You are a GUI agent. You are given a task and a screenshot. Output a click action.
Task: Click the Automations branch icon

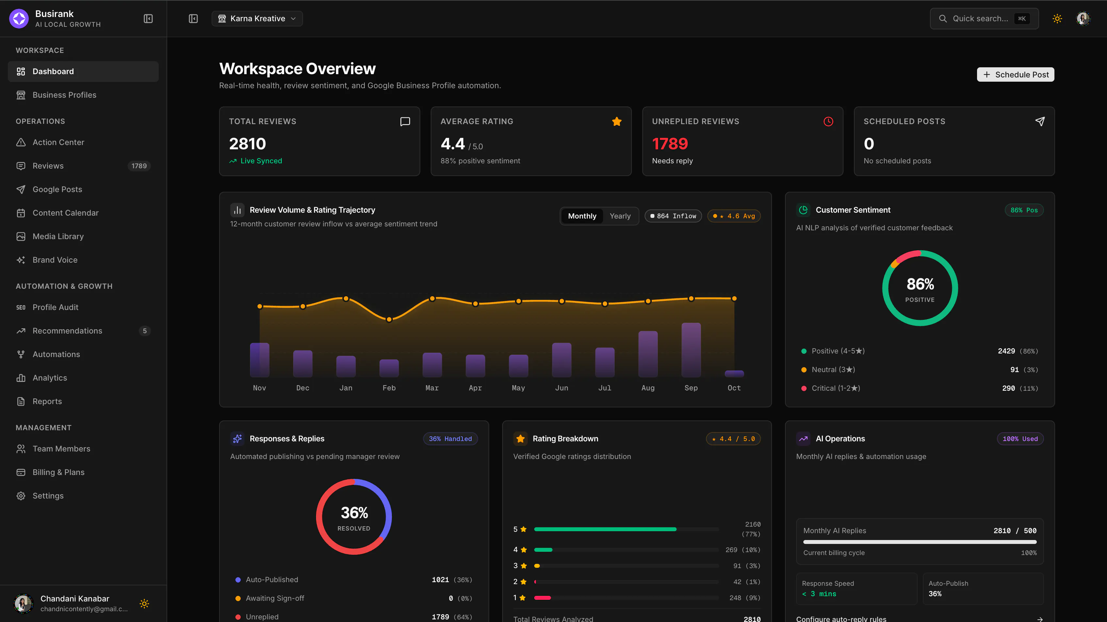click(21, 354)
